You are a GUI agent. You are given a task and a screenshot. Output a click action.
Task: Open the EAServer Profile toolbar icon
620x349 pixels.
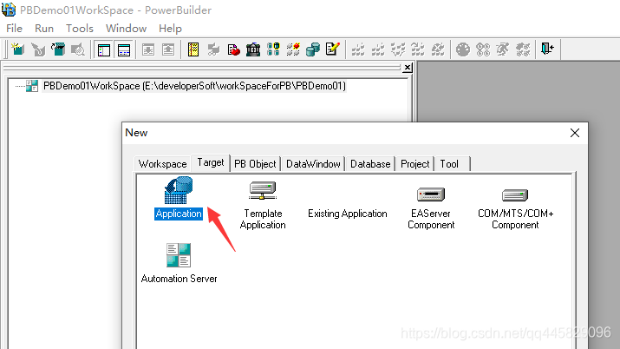tap(293, 49)
